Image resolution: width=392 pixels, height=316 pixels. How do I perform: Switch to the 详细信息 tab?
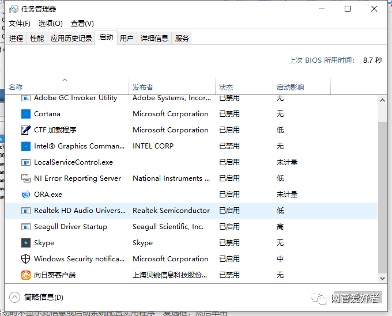pos(154,38)
